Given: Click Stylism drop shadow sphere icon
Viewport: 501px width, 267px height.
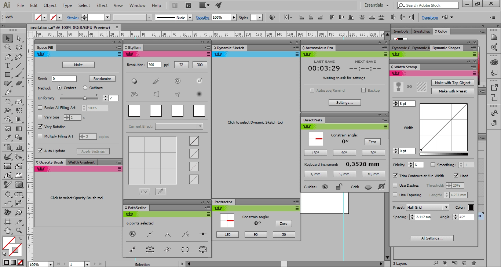Looking at the screenshot, I should click(134, 81).
